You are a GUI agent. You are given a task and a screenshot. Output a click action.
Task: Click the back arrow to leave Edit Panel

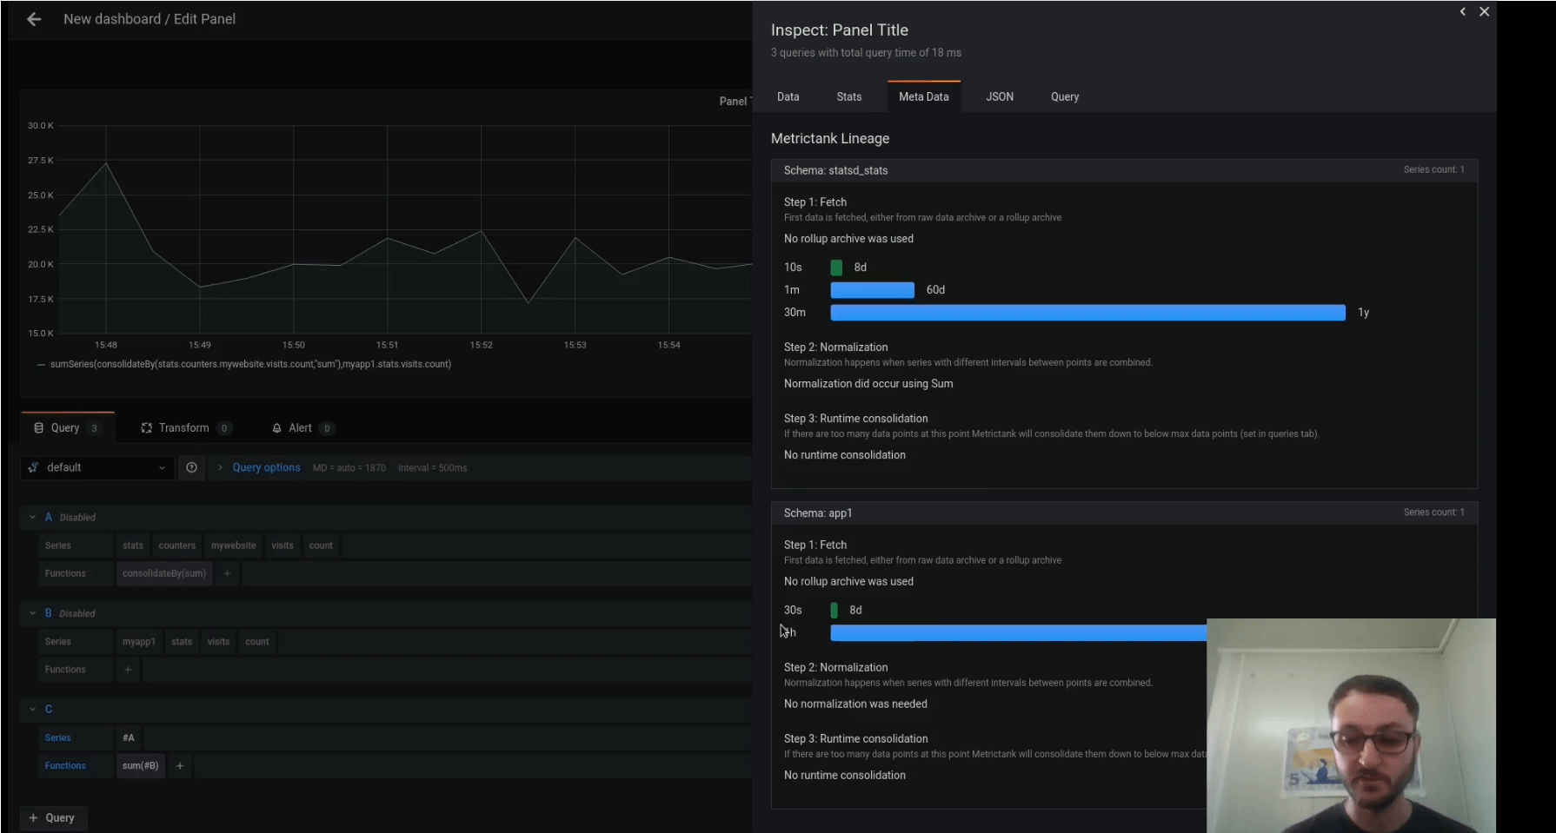click(x=34, y=19)
